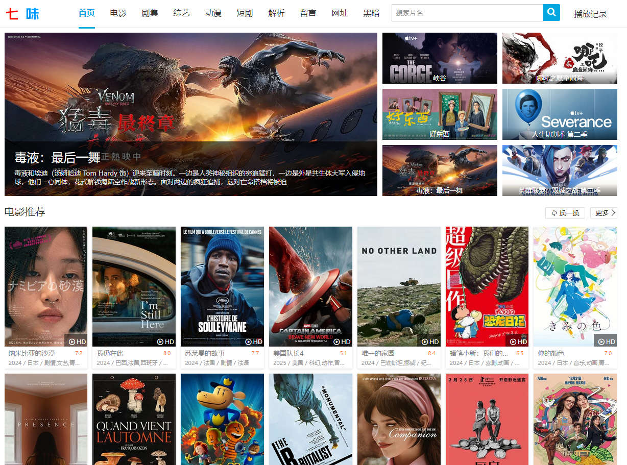Open the 电影 nav tab
This screenshot has width=627, height=465.
click(x=118, y=13)
